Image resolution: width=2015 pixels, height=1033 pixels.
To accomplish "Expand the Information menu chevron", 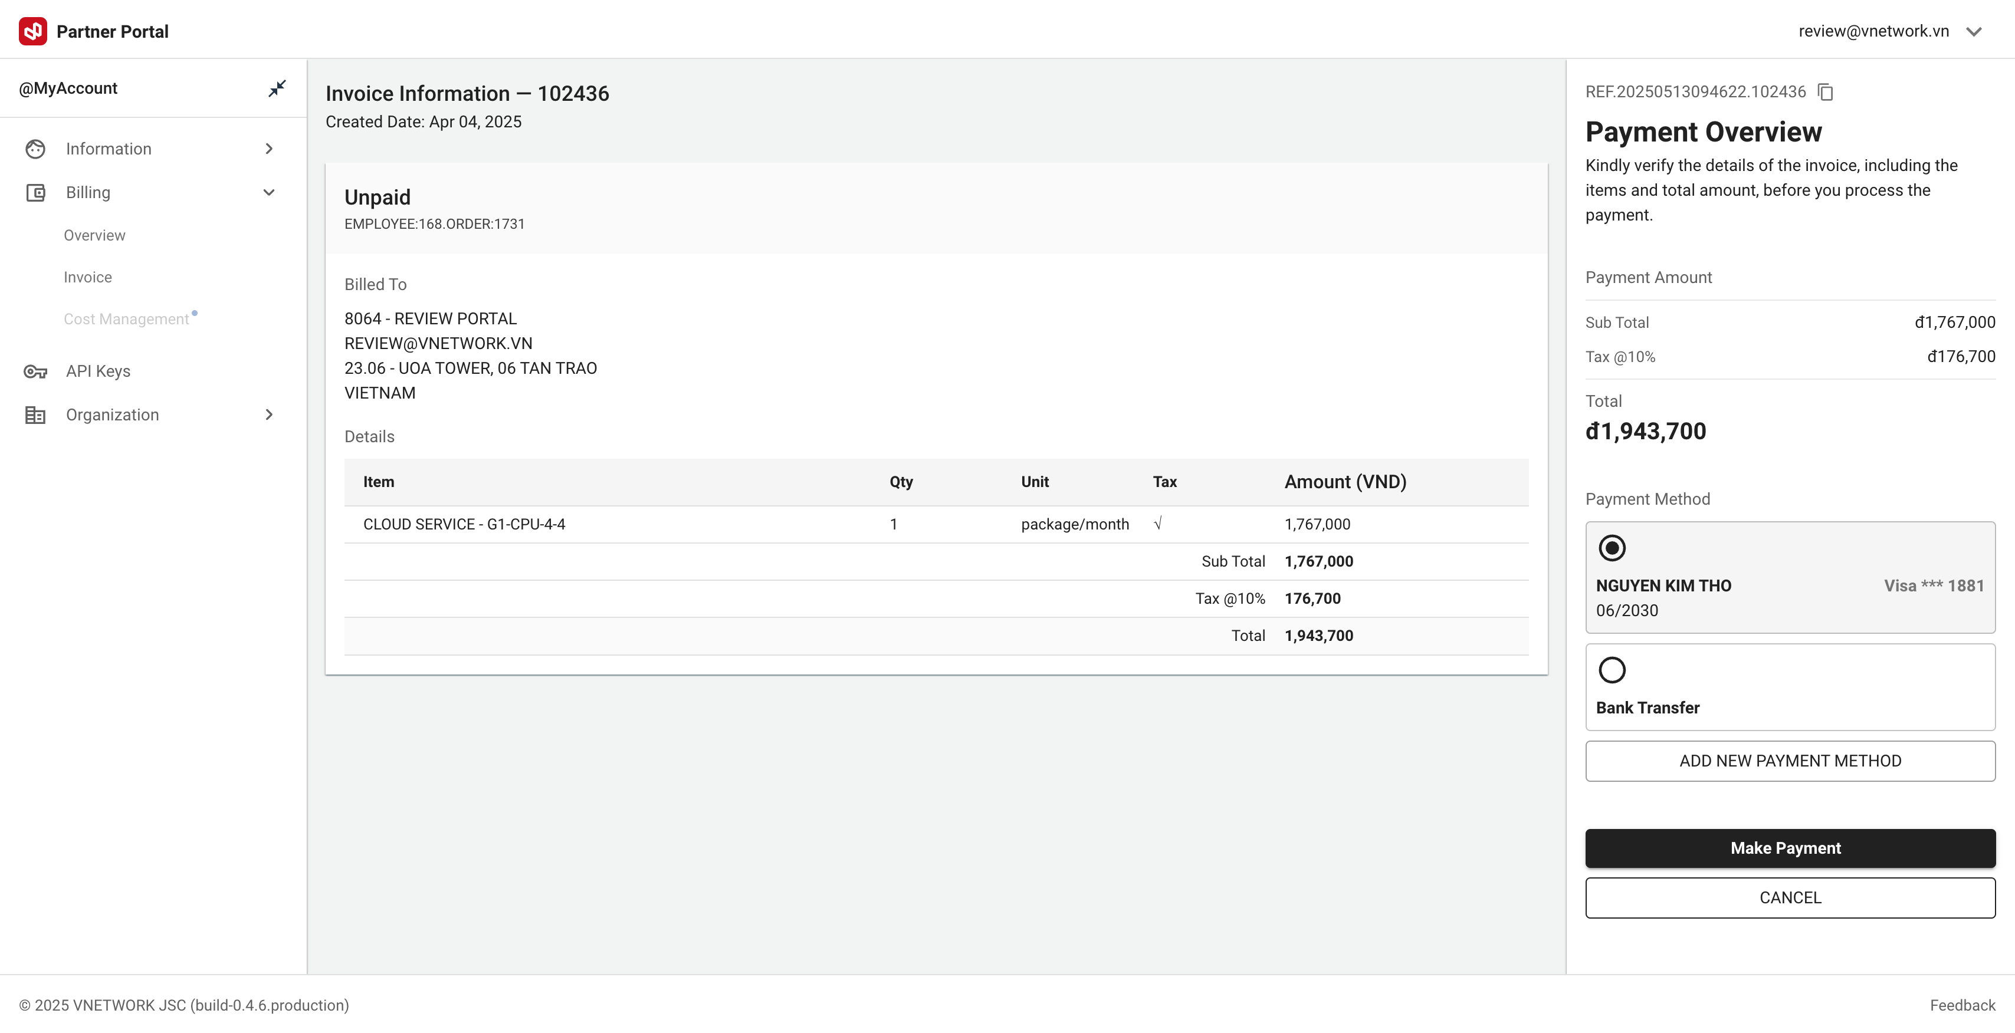I will click(x=269, y=149).
